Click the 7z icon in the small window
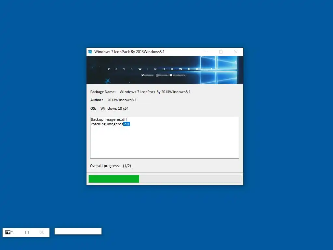333x250 pixels. coord(8,232)
